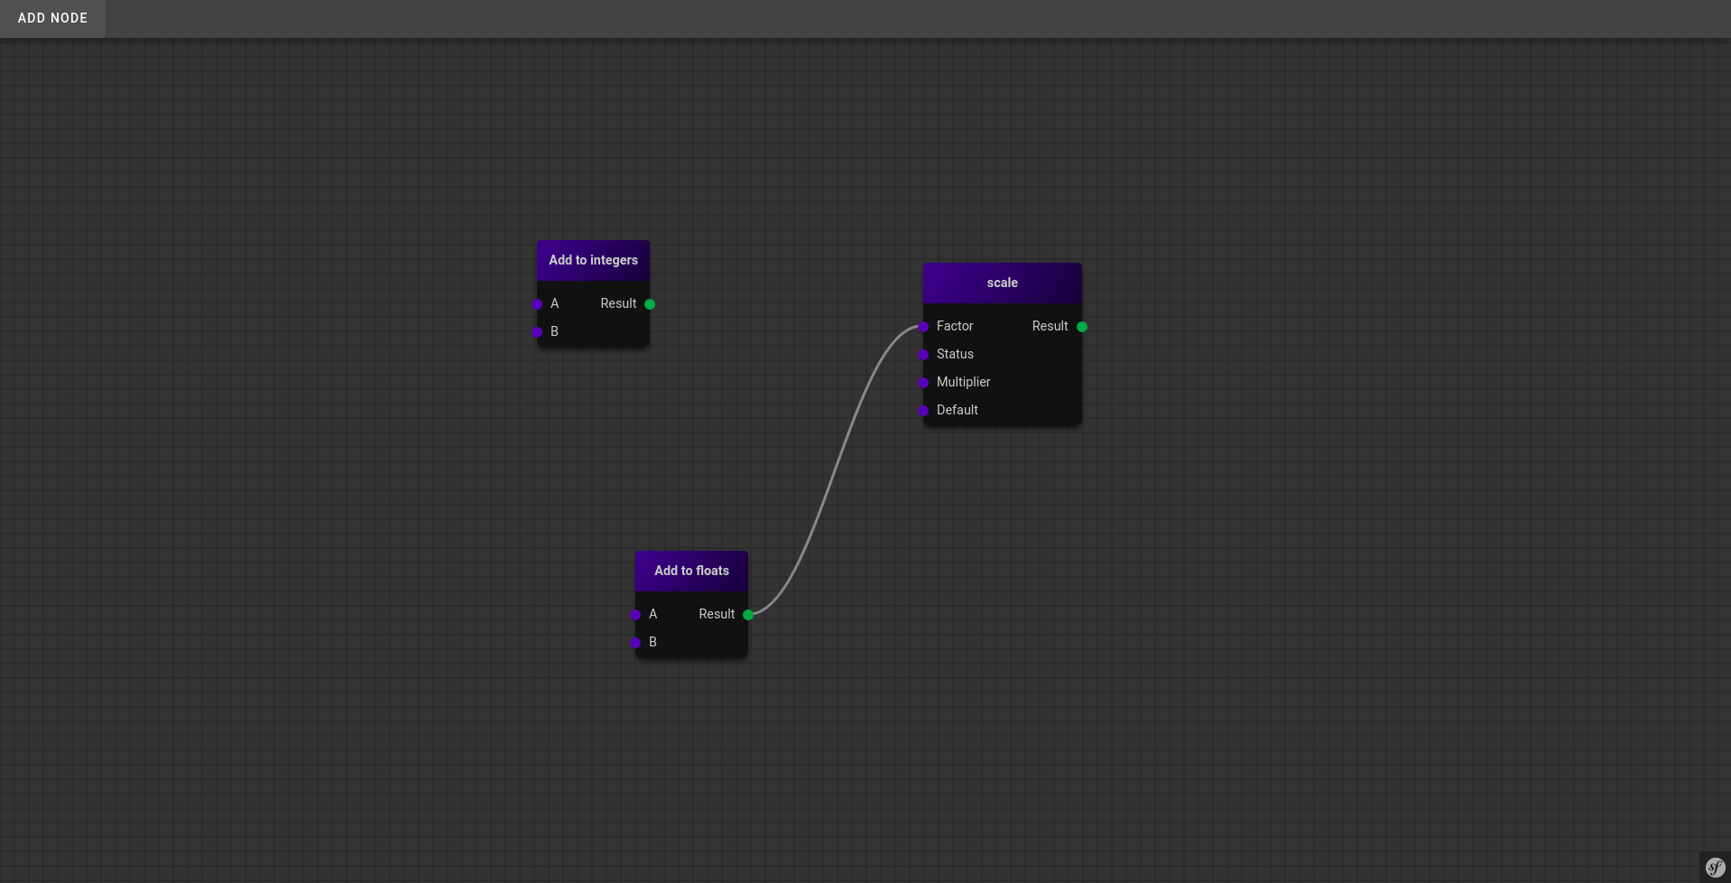
Task: Select the scale node header
Action: (x=1002, y=283)
